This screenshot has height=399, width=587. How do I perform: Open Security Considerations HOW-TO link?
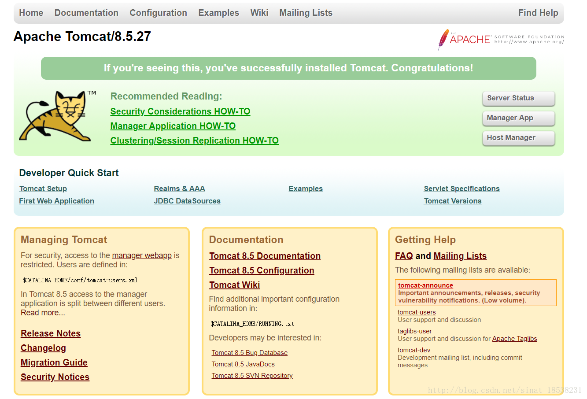(x=180, y=111)
